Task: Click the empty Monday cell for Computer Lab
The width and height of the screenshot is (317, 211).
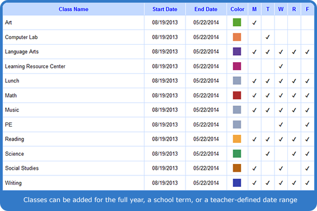Action: coord(254,37)
